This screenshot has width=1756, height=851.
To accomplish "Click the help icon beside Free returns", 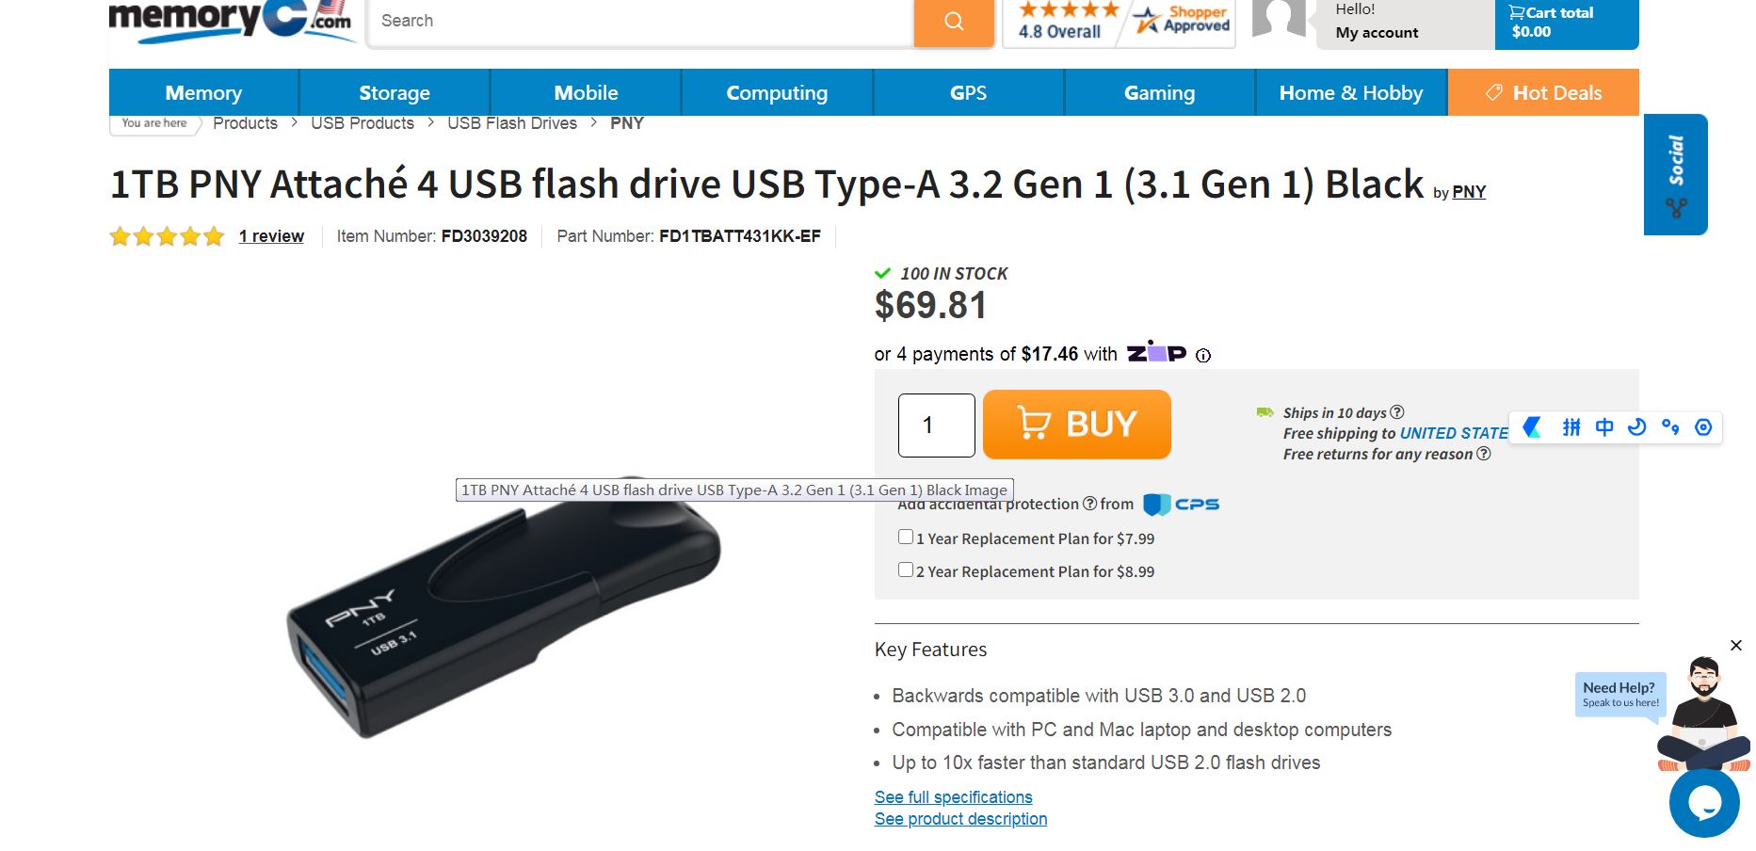I will pos(1484,454).
